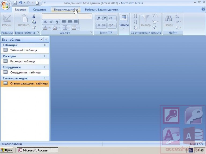Open the round Office button menu
The height and width of the screenshot is (154, 206).
tap(5, 6)
